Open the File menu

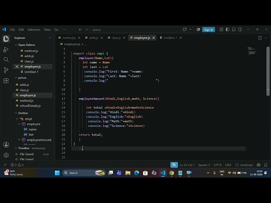click(12, 30)
